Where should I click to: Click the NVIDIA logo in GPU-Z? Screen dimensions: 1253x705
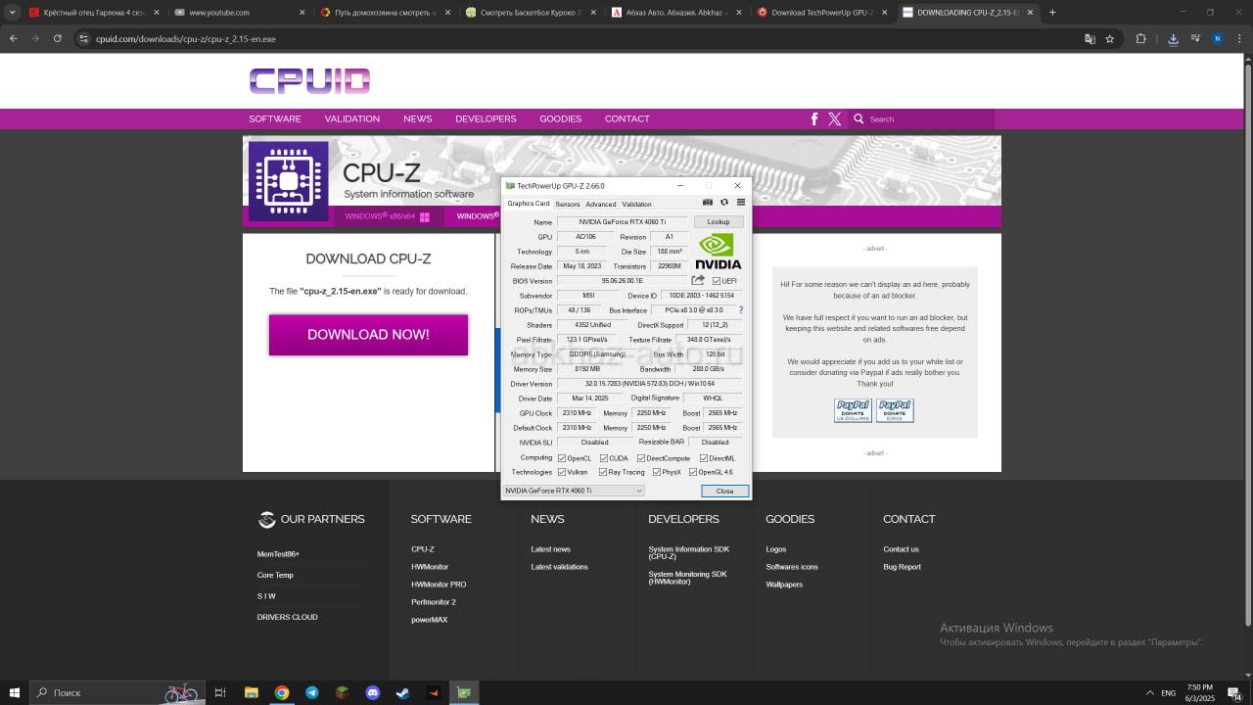(718, 251)
